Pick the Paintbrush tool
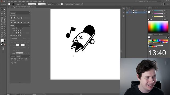The height and width of the screenshot is (95, 170). pos(5,18)
